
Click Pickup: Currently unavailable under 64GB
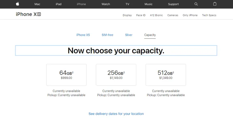pos(66,95)
